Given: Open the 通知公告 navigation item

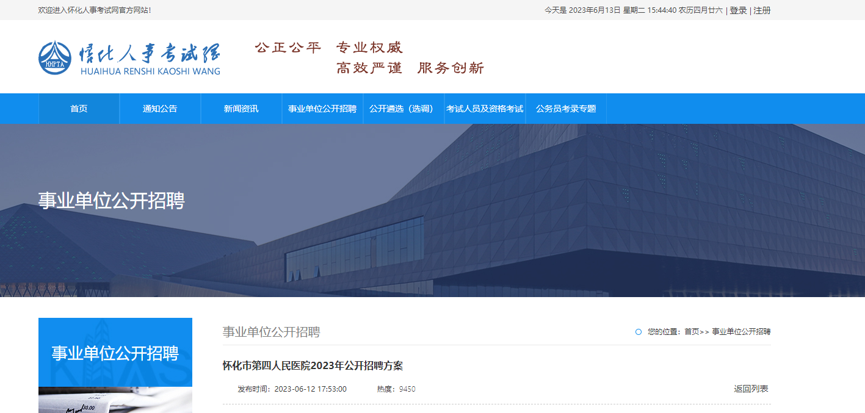Looking at the screenshot, I should pos(160,109).
